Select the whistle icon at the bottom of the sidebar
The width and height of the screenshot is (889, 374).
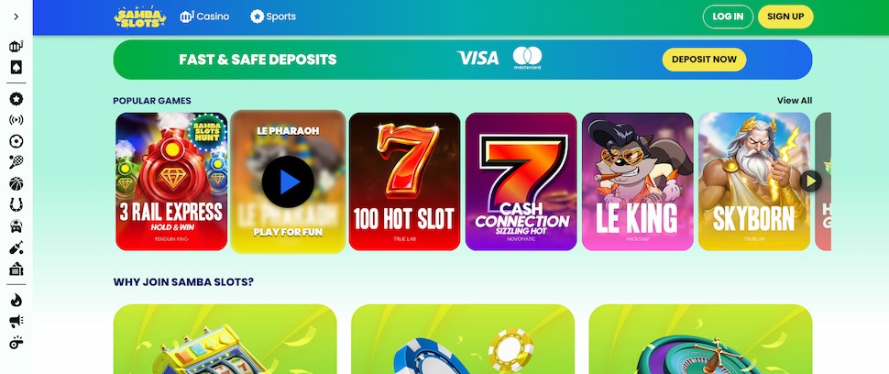pyautogui.click(x=16, y=342)
